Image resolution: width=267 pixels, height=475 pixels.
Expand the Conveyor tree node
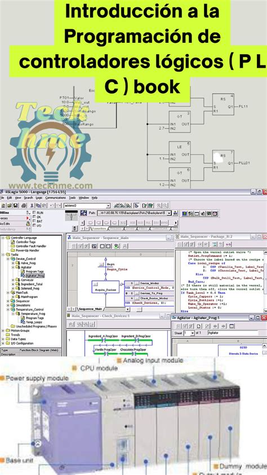pos(13,280)
